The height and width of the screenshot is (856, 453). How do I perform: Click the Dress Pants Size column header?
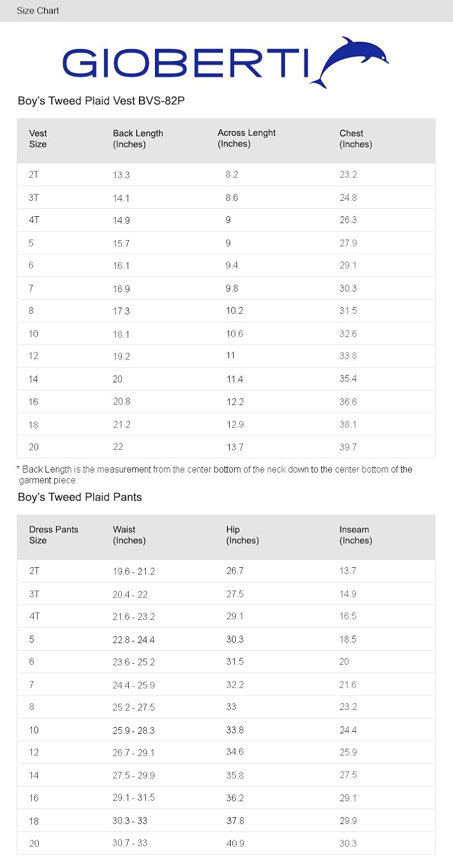tap(54, 535)
